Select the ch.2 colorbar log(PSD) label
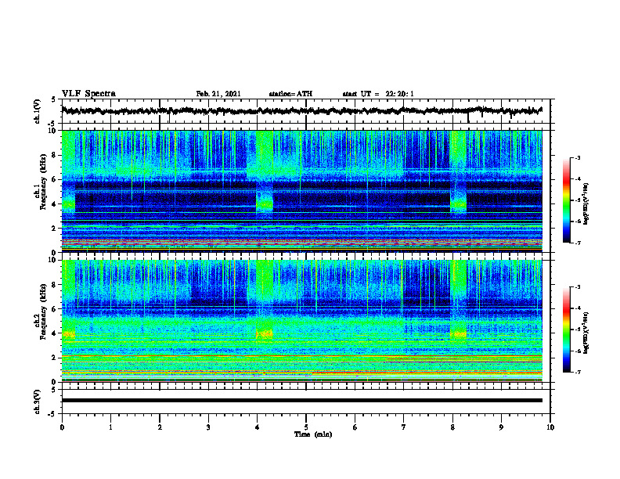This screenshot has width=620, height=479. (586, 333)
